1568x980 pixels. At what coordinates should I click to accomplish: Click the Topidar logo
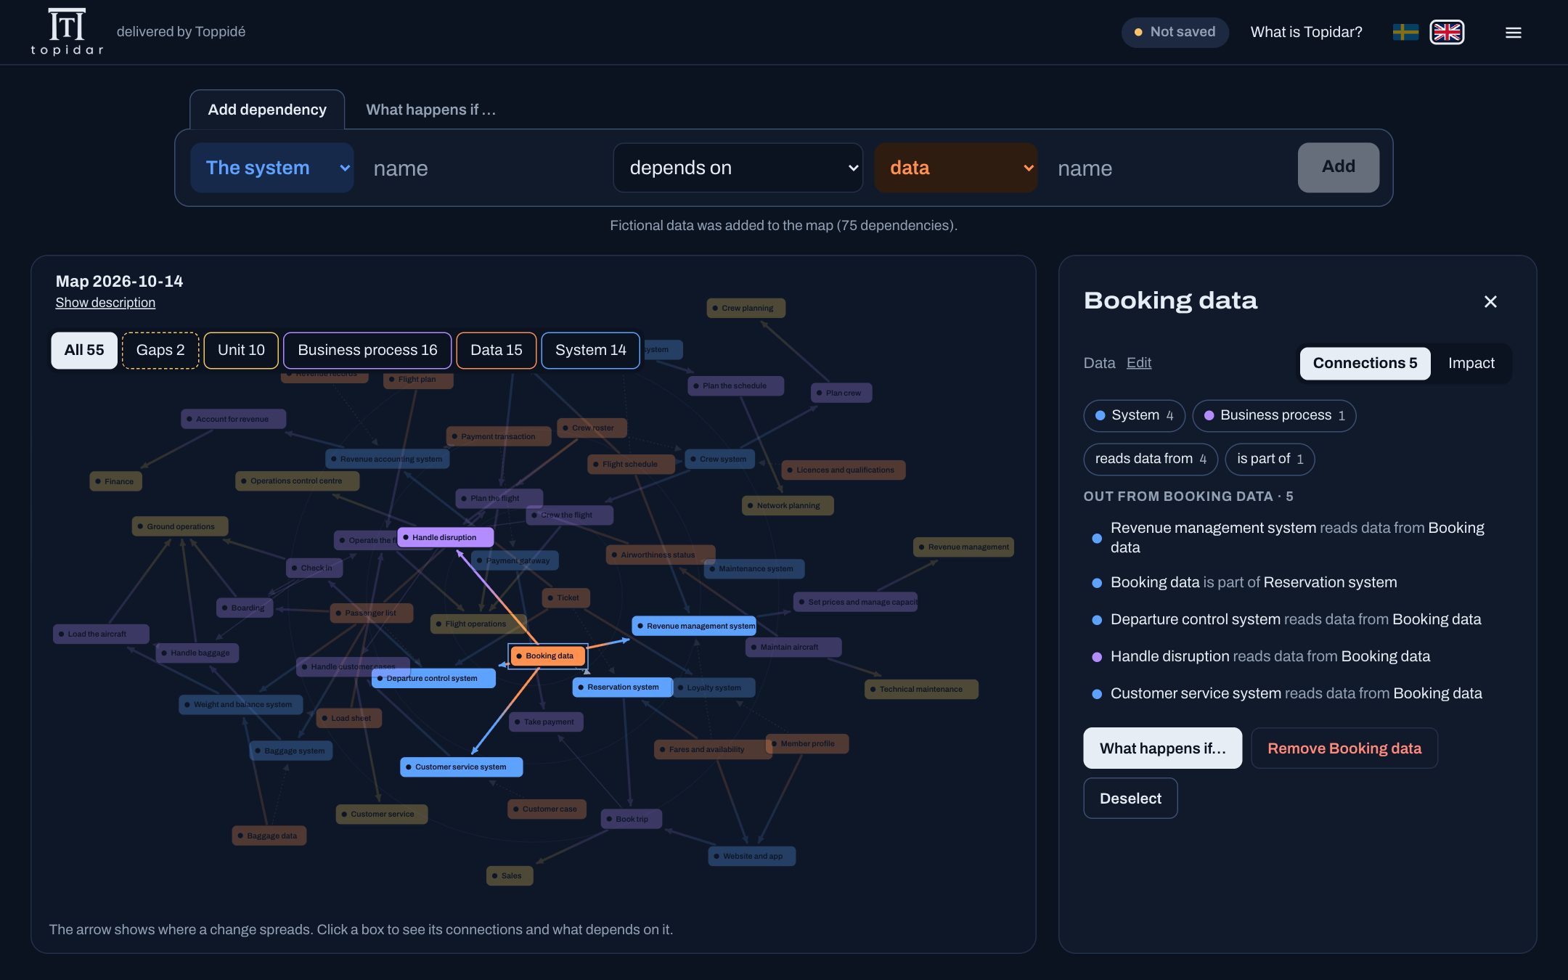(x=67, y=32)
